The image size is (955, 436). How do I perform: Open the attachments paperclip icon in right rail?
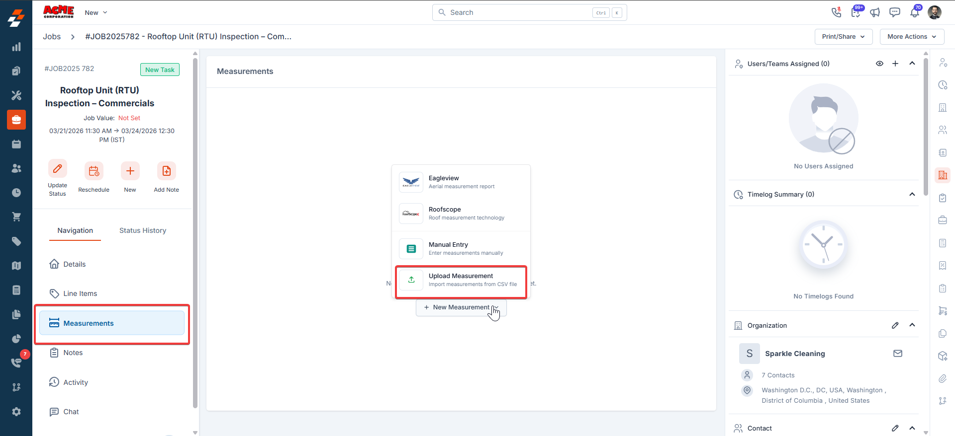tap(943, 379)
